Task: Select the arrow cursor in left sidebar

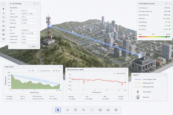Action: click(3, 9)
